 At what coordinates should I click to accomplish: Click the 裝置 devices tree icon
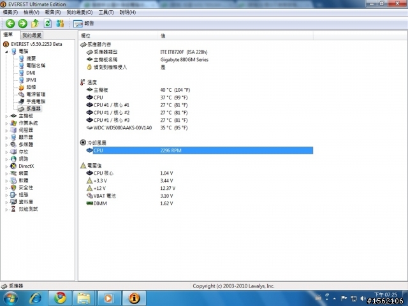click(x=13, y=173)
